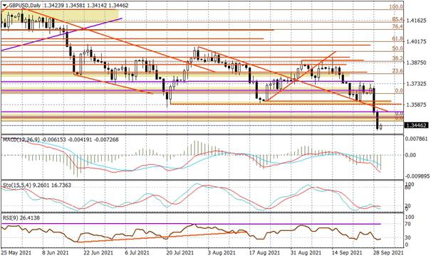
Task: Click the 25 May 2021 date label
Action: click(16, 252)
